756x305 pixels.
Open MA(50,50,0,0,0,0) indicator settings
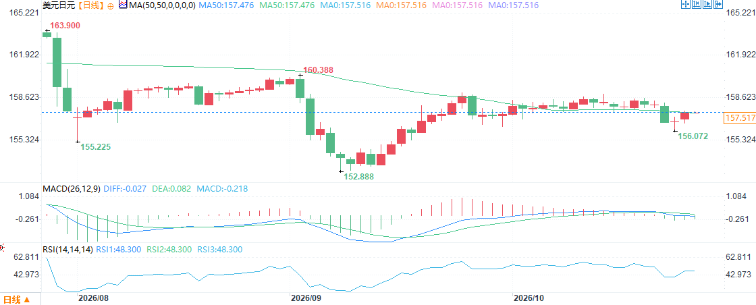(x=161, y=5)
